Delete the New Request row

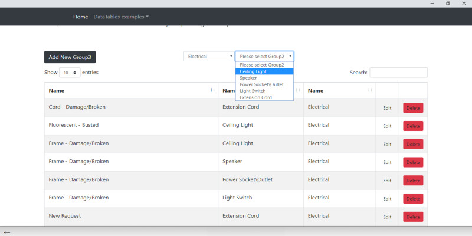(413, 217)
